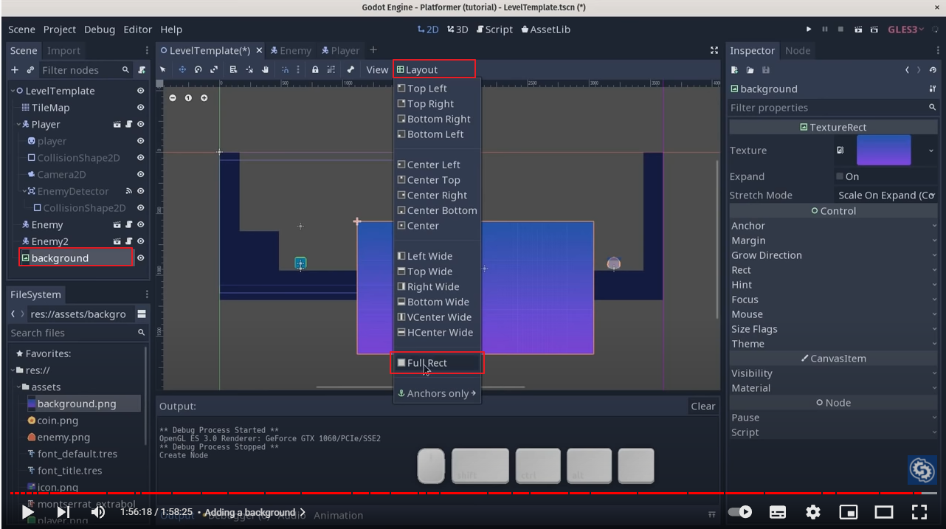The height and width of the screenshot is (529, 946).
Task: Play a custom scene
Action: [x=874, y=30]
